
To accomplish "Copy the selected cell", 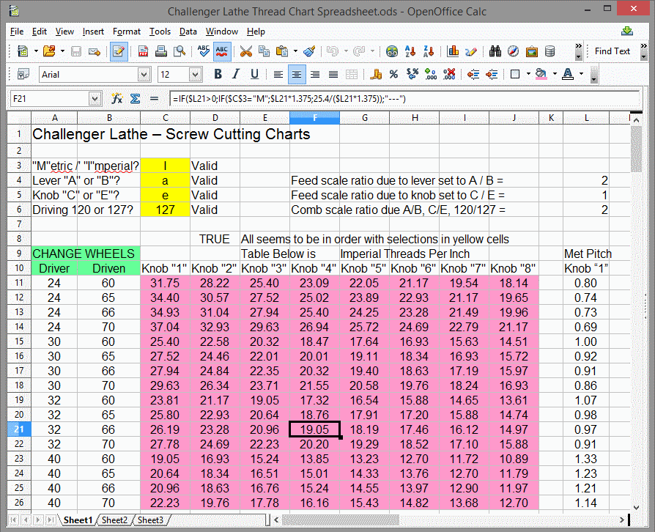I will coord(264,51).
